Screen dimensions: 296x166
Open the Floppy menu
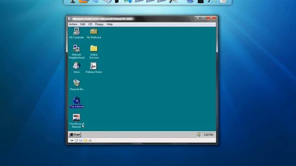click(99, 24)
